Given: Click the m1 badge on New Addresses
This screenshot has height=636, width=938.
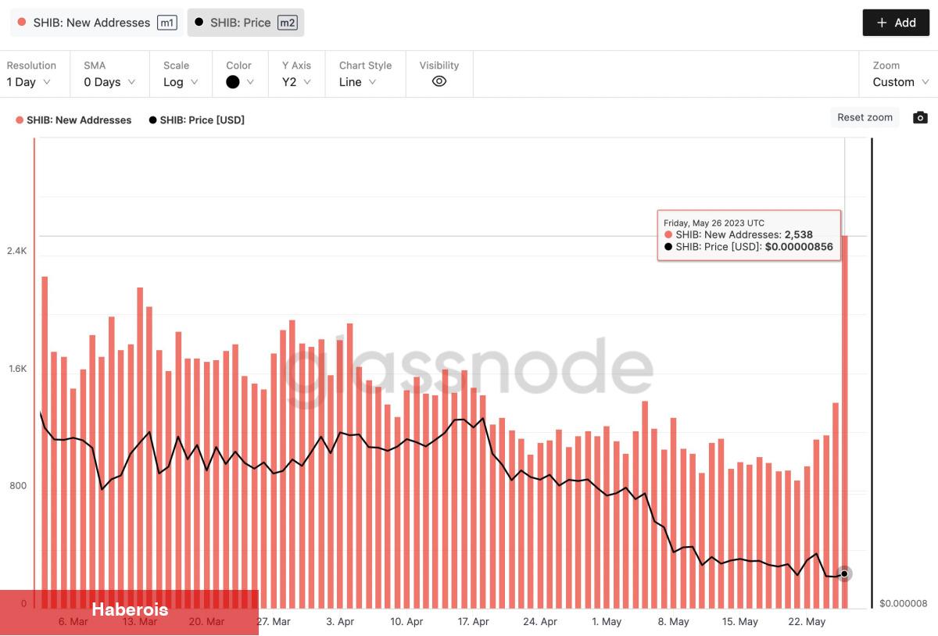Looking at the screenshot, I should pyautogui.click(x=166, y=23).
